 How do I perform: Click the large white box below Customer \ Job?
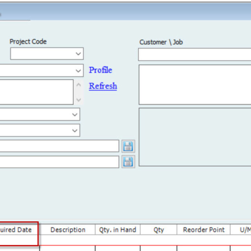pyautogui.click(x=195, y=84)
